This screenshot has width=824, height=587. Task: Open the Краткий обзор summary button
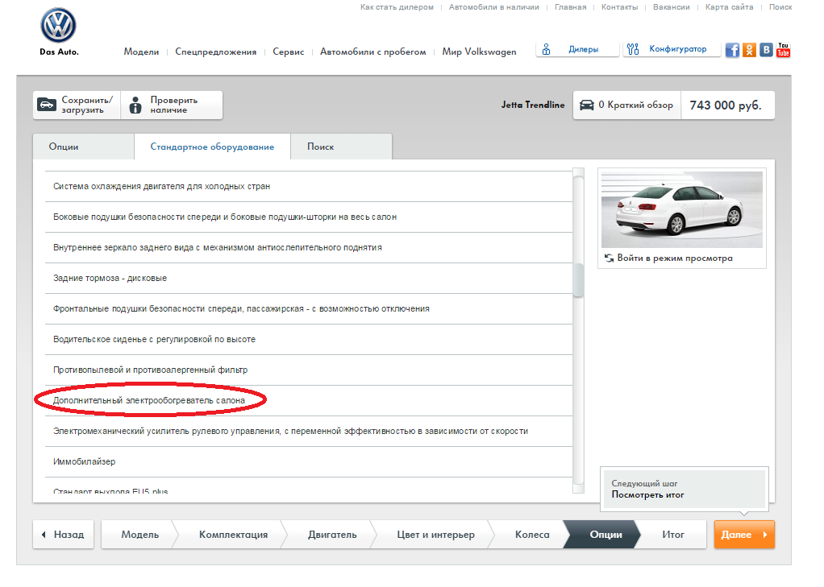(x=627, y=105)
